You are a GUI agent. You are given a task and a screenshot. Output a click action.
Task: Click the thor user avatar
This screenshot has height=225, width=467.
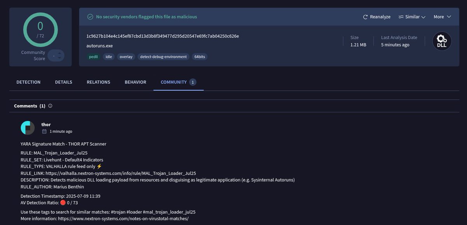pyautogui.click(x=28, y=128)
